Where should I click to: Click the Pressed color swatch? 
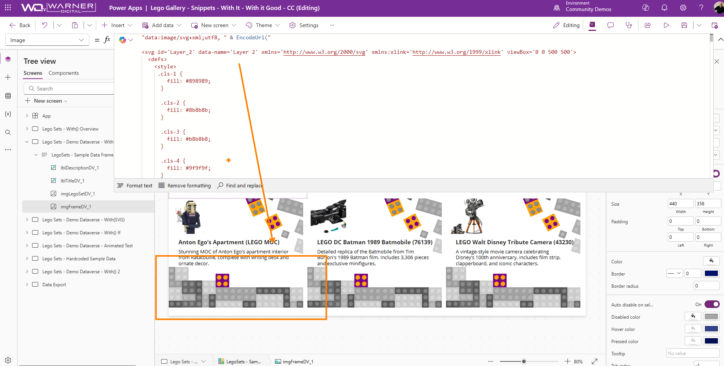711,341
